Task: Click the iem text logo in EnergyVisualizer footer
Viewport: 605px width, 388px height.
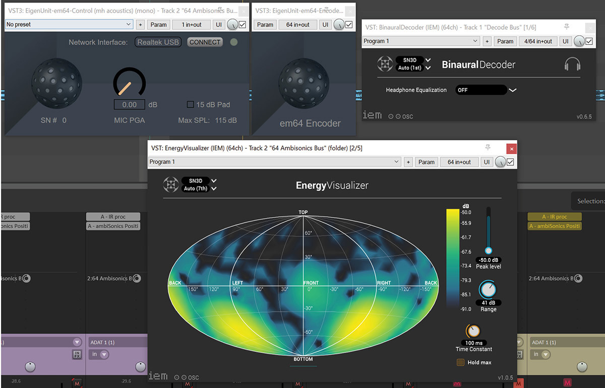Action: [158, 376]
